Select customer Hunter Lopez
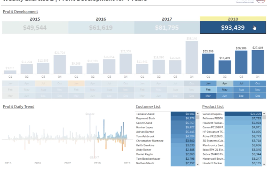269x172 pixels. click(165, 127)
